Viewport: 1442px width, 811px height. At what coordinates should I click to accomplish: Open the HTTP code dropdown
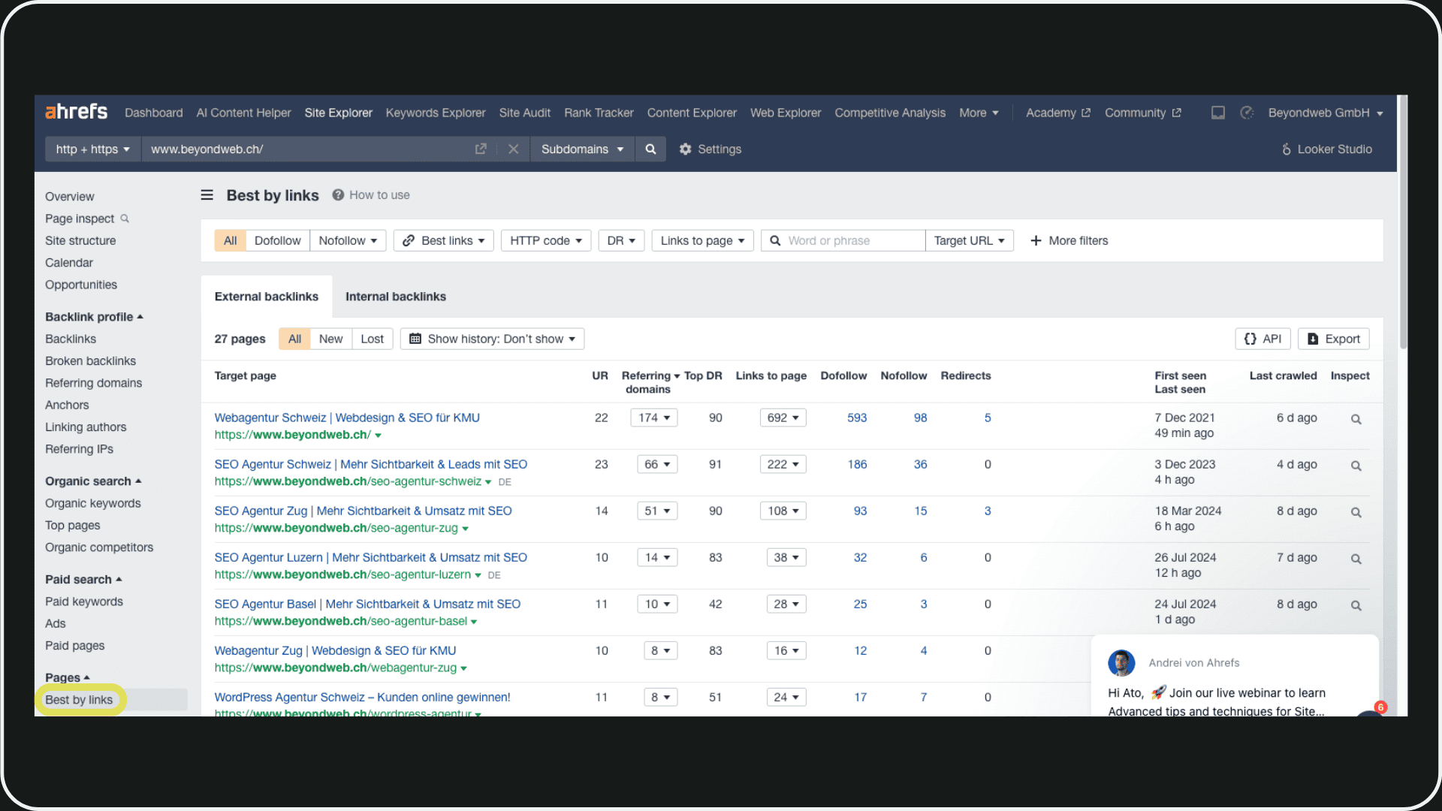click(546, 240)
